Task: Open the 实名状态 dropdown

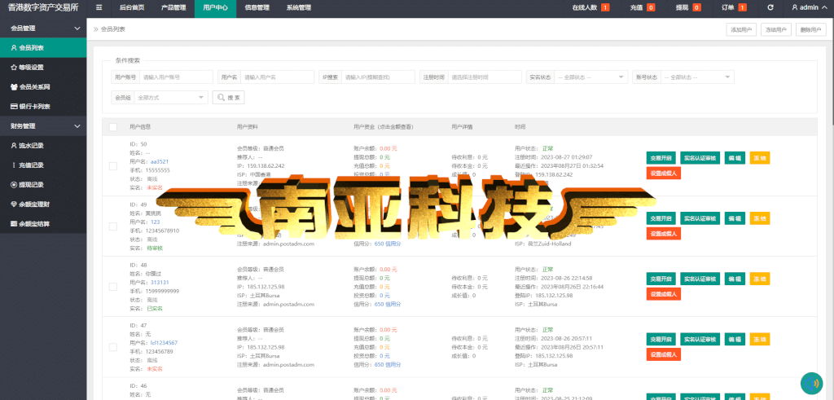Action: click(591, 77)
